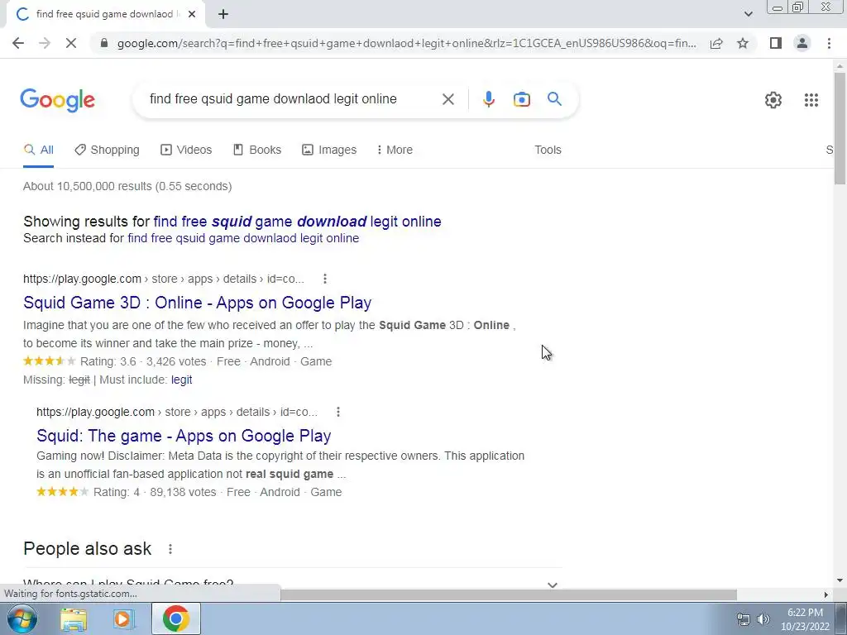Image resolution: width=847 pixels, height=635 pixels.
Task: Open a new tab
Action: (223, 14)
